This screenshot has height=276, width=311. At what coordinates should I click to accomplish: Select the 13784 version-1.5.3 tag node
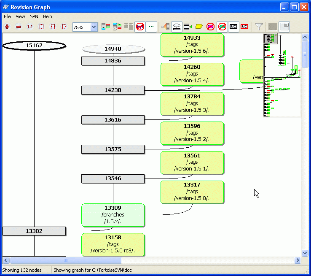[192, 104]
